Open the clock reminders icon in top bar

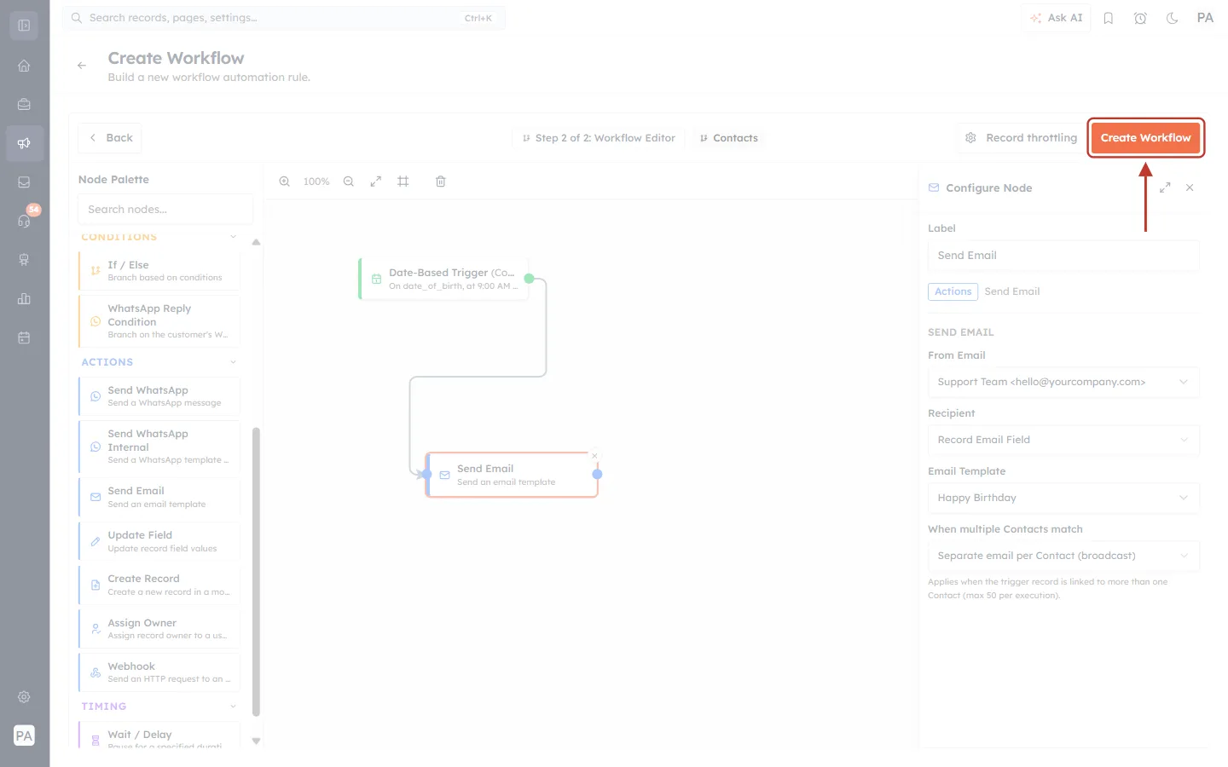point(1140,18)
